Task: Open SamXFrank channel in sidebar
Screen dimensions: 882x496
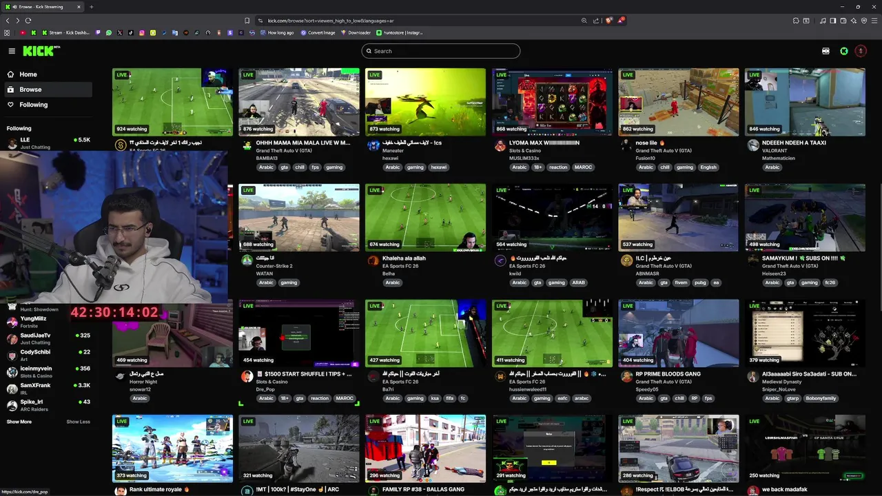Action: pyautogui.click(x=48, y=388)
